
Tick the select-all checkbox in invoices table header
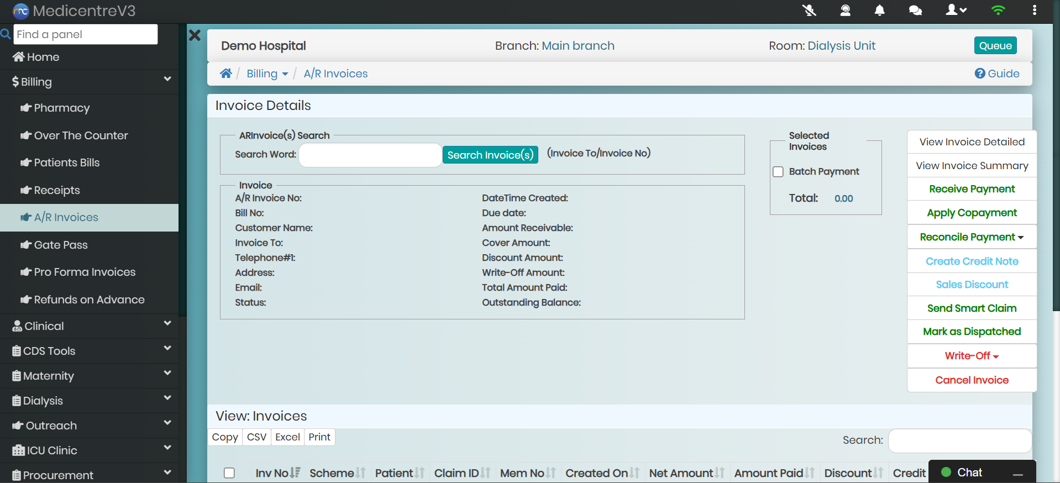click(229, 473)
